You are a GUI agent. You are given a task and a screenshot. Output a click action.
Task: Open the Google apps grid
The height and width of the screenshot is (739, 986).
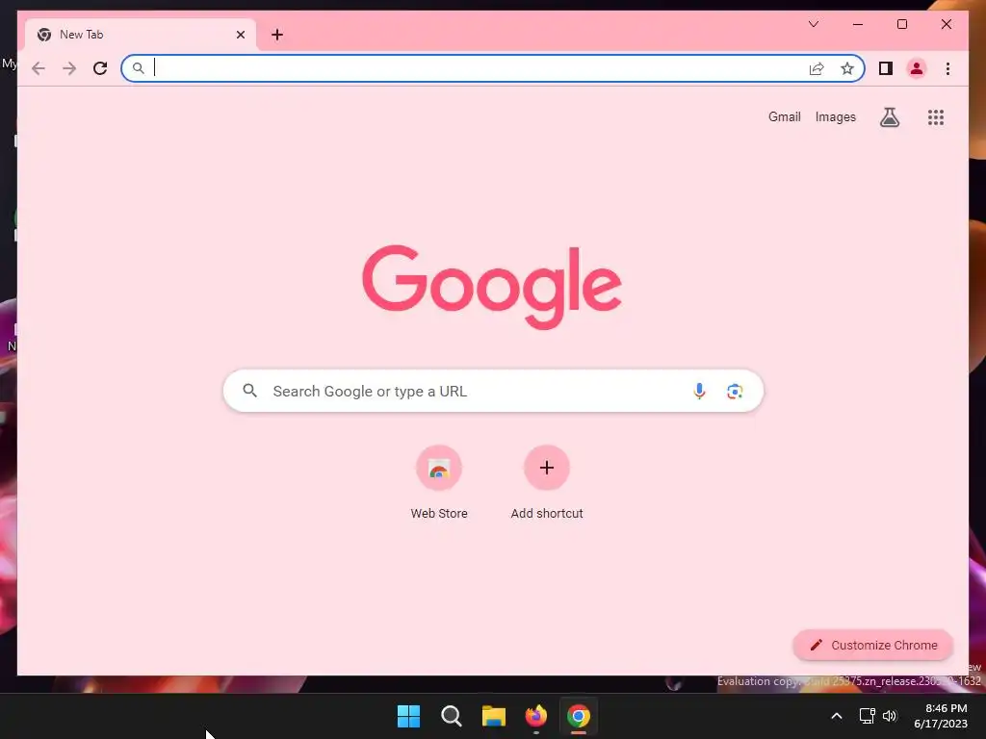[x=936, y=116]
